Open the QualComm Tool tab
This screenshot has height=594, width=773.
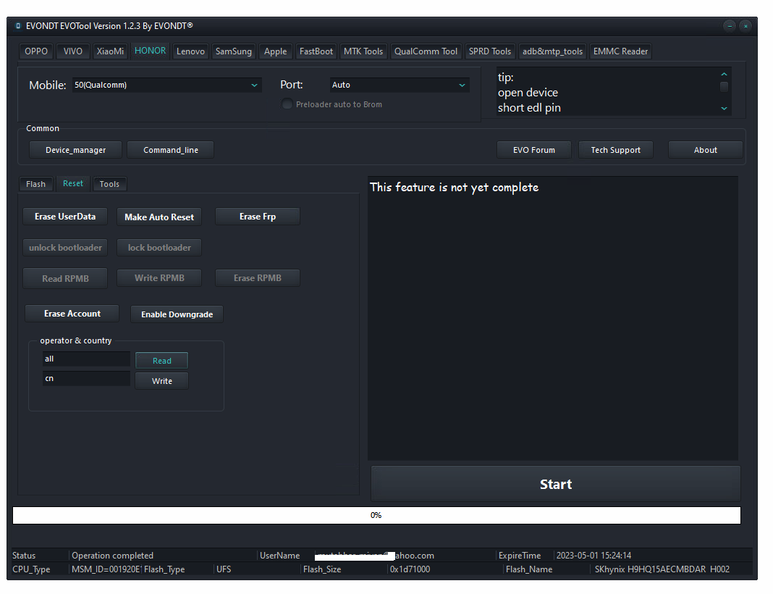pyautogui.click(x=426, y=51)
